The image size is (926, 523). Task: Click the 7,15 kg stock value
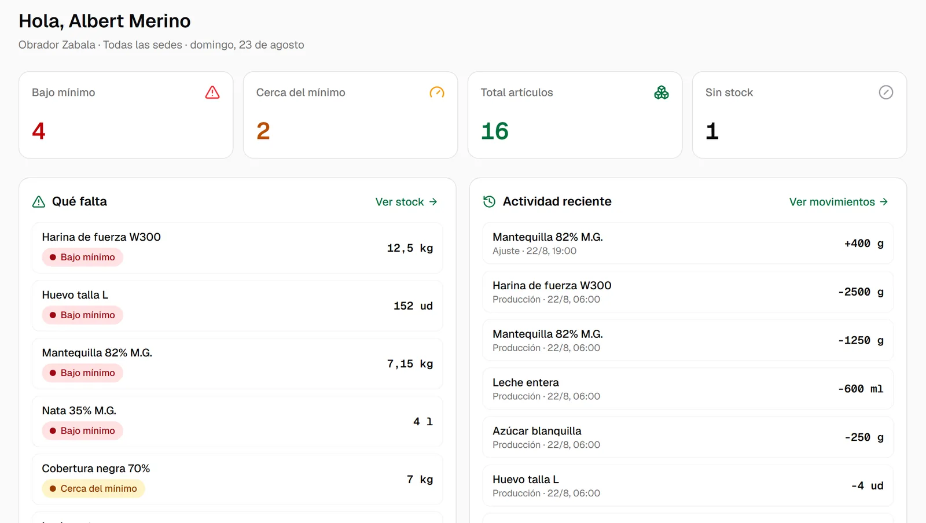410,364
